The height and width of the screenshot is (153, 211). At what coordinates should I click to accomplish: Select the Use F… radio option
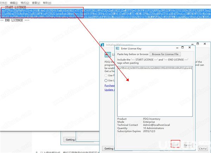pyautogui.click(x=106, y=76)
